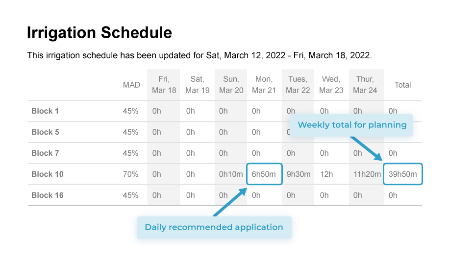The width and height of the screenshot is (449, 263).
Task: Click Block 10's 70% MAD value
Action: point(130,174)
